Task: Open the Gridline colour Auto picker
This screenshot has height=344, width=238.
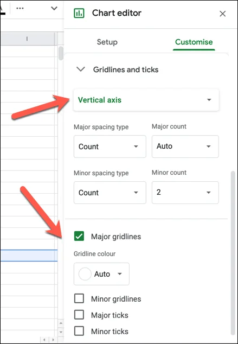Action: pyautogui.click(x=101, y=274)
